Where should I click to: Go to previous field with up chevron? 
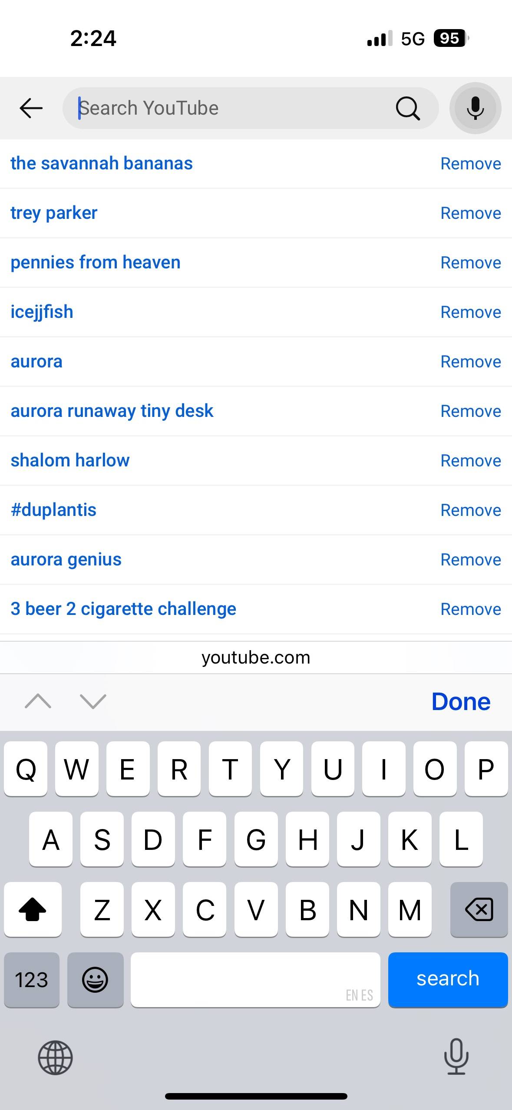[38, 701]
